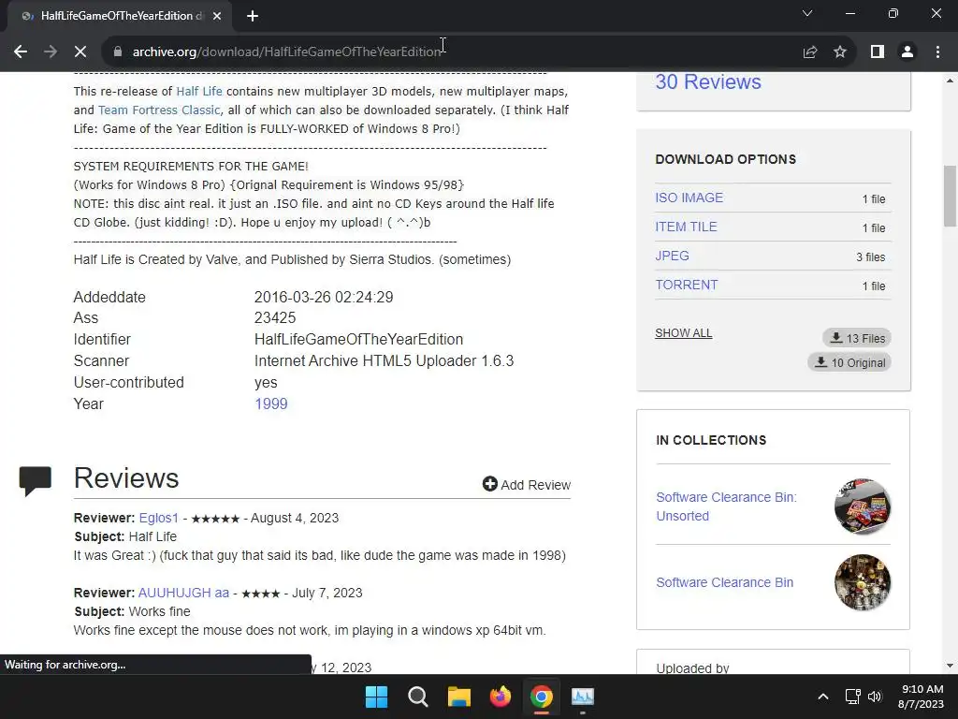This screenshot has width=958, height=719.
Task: Open Software Clearance Bin: Unsorted collection
Action: coord(726,506)
